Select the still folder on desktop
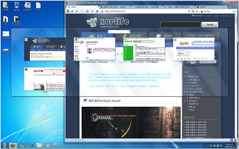 coord(6,20)
